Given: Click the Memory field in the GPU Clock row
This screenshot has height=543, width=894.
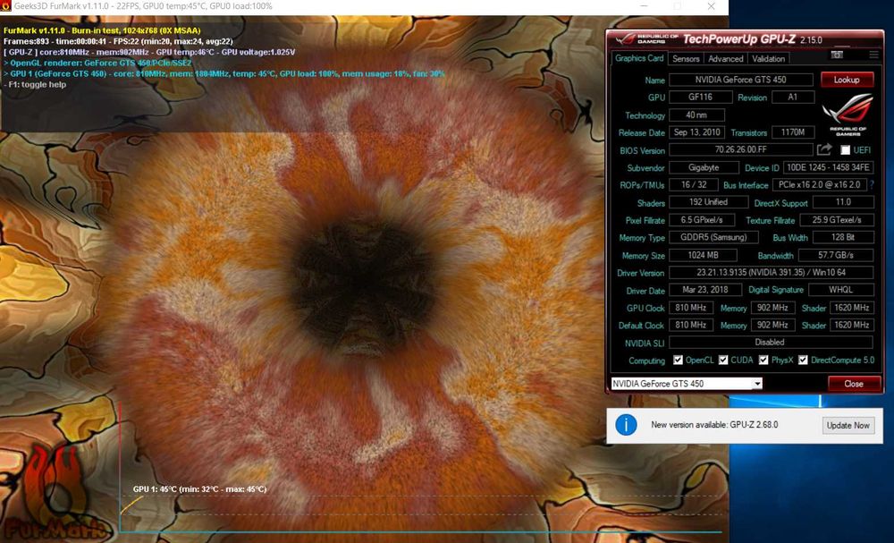Looking at the screenshot, I should (772, 308).
